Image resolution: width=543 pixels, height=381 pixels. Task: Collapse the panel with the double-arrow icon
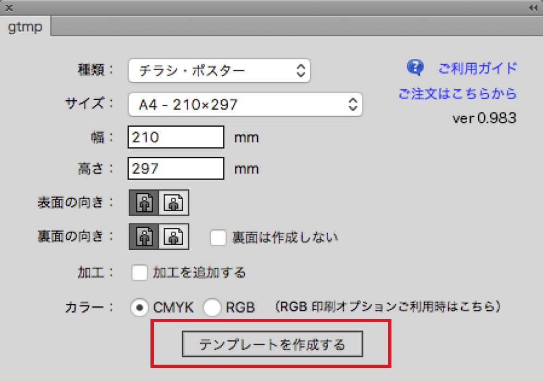click(533, 8)
